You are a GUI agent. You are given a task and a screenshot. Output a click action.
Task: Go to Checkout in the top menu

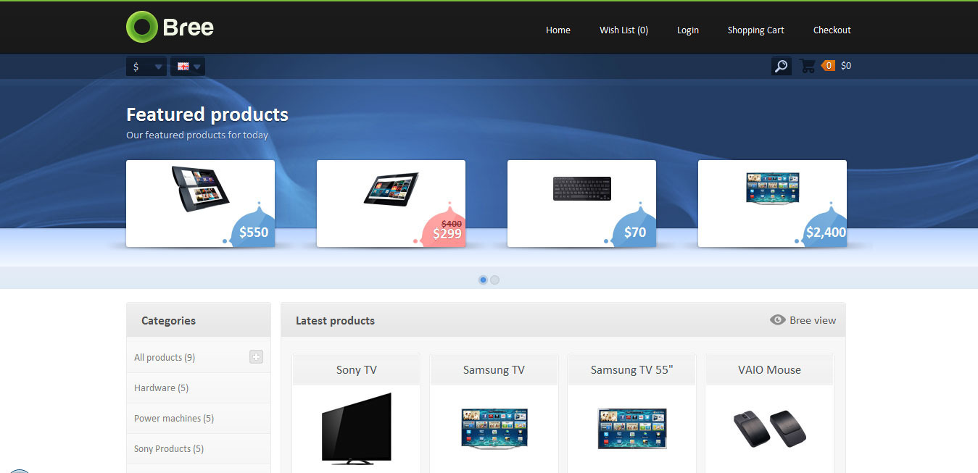tap(832, 30)
